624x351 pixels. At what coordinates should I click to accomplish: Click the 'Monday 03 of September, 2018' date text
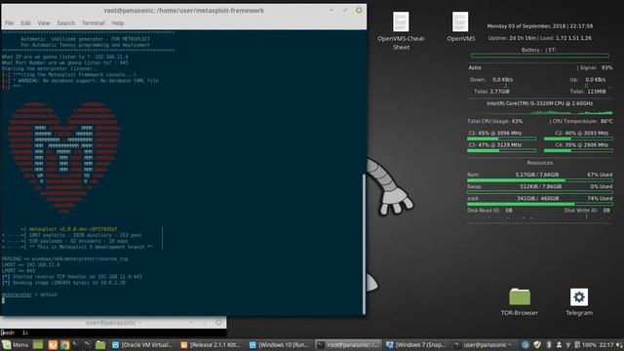tap(526, 26)
